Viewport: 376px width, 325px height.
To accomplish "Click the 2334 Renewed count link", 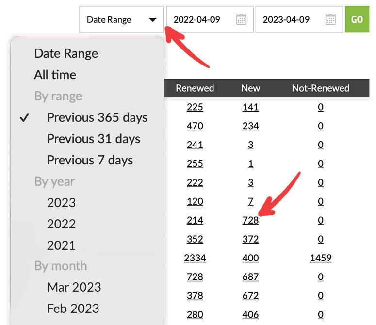I will [195, 258].
